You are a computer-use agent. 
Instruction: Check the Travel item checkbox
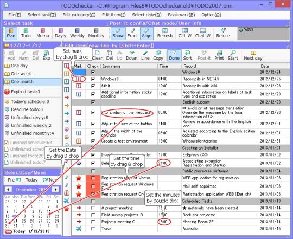tap(93, 229)
